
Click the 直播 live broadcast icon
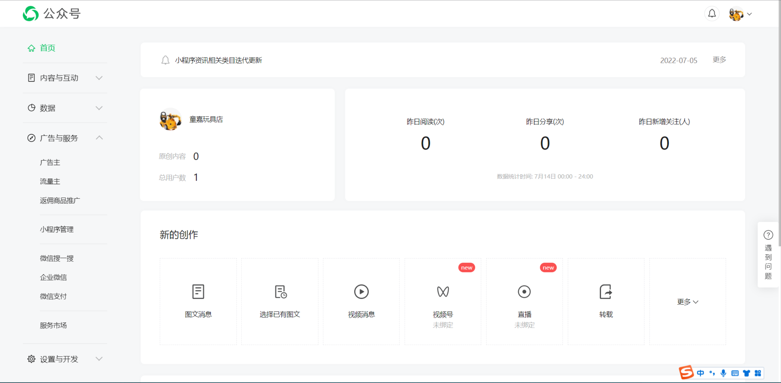point(524,292)
